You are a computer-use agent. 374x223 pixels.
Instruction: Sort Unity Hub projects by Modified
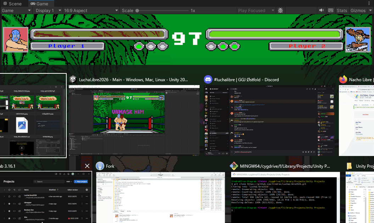(x=54, y=190)
